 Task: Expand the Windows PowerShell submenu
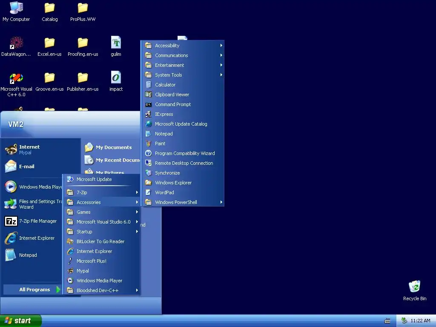tap(182, 202)
